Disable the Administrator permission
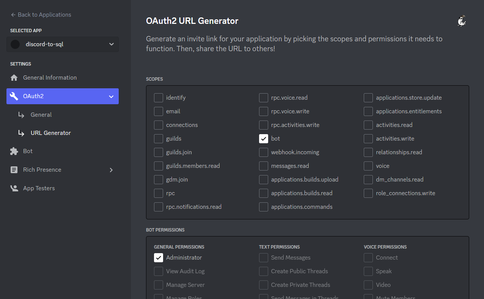 [159, 257]
